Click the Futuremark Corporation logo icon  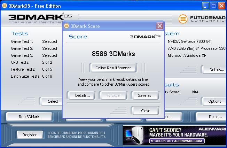(x=183, y=19)
